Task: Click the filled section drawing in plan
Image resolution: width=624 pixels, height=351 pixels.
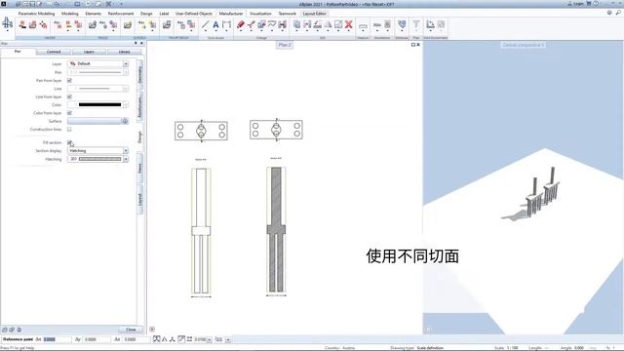Action: click(x=276, y=230)
